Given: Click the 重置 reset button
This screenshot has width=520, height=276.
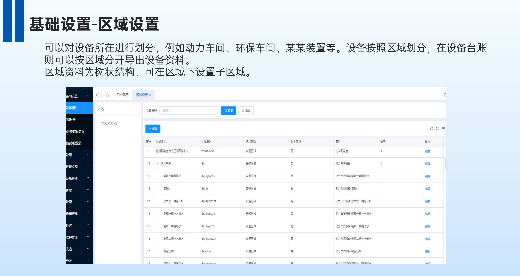Looking at the screenshot, I should click(246, 110).
